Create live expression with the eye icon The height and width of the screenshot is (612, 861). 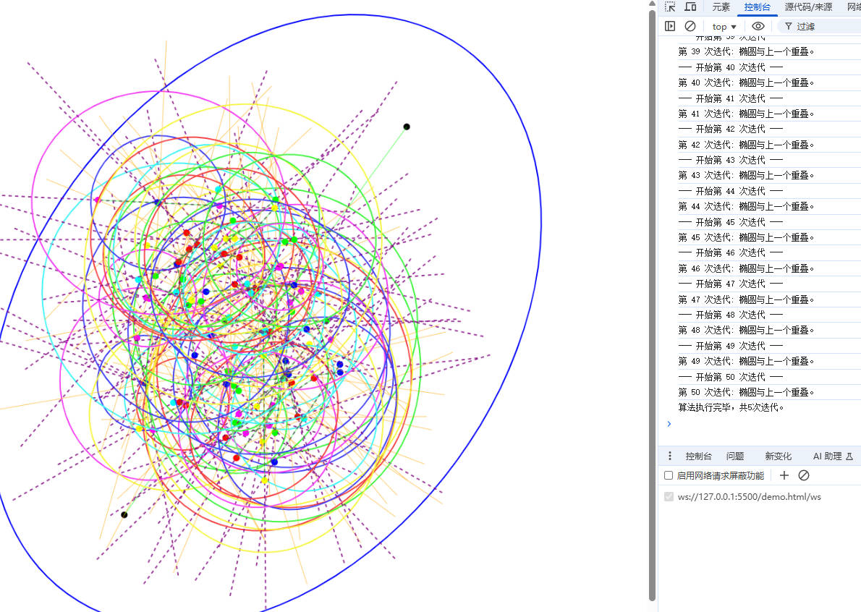tap(758, 26)
